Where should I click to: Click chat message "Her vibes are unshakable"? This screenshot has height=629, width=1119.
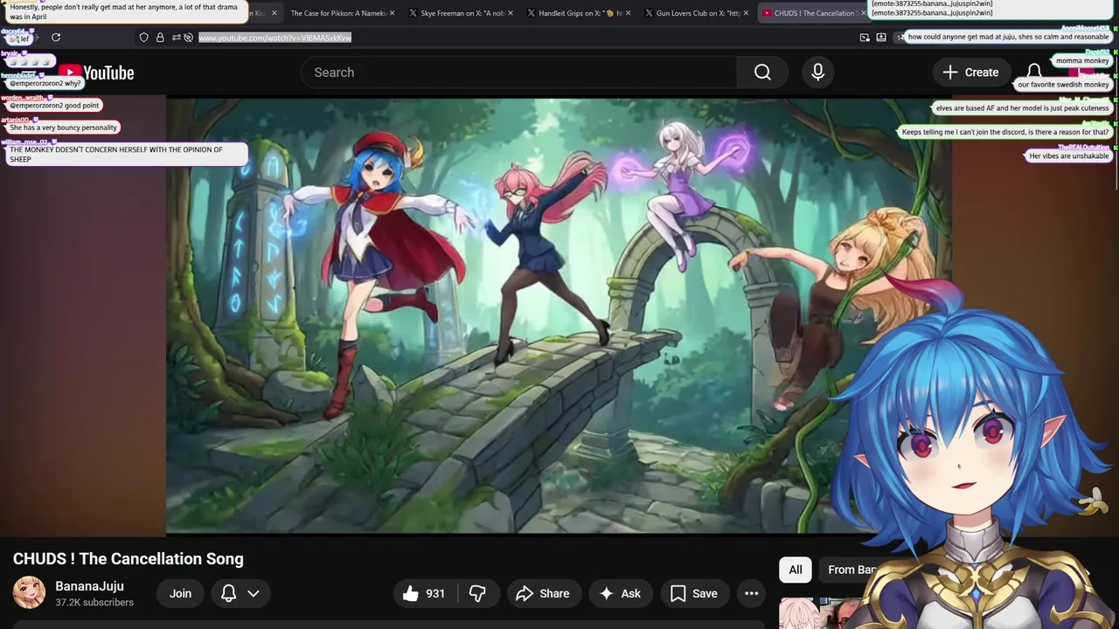coord(1068,156)
